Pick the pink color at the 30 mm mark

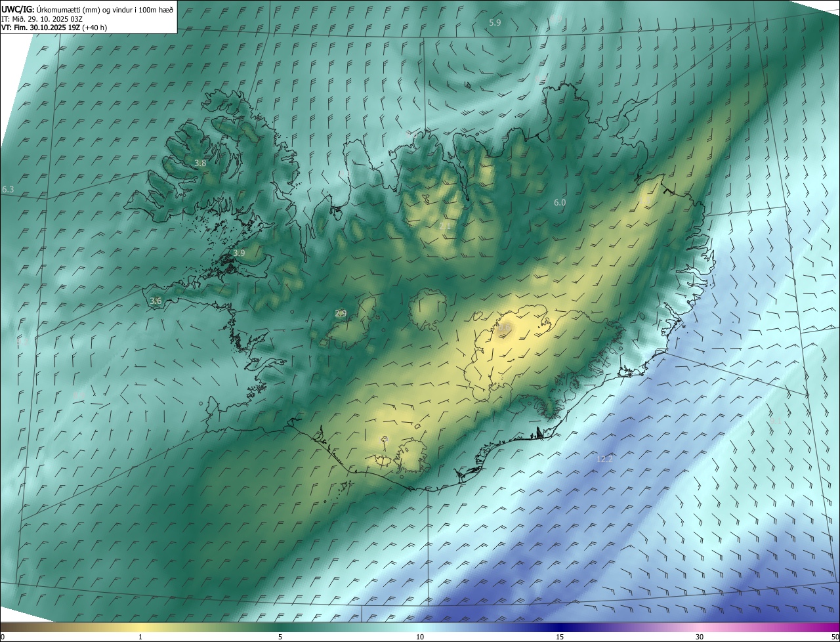700,627
